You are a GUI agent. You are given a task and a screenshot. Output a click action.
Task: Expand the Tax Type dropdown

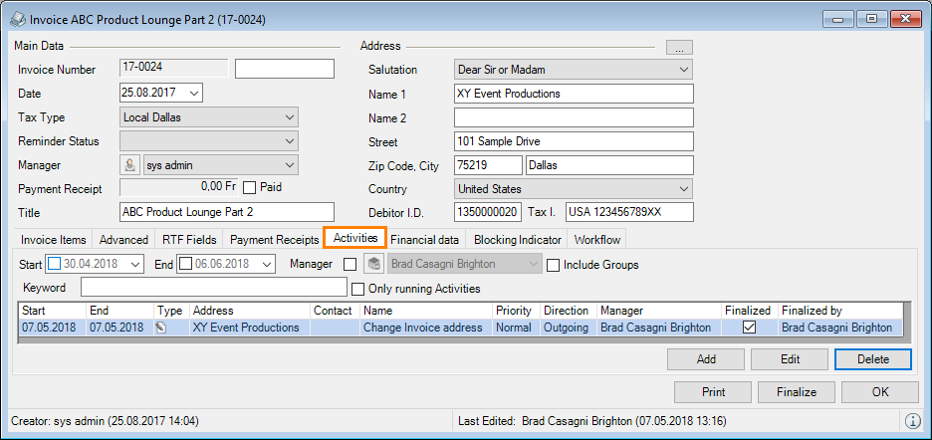pos(289,117)
